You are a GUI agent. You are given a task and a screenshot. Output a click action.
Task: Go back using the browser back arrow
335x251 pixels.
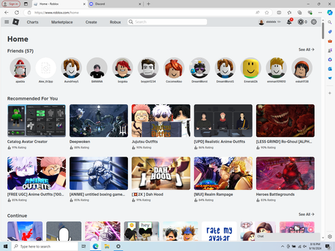[7, 13]
